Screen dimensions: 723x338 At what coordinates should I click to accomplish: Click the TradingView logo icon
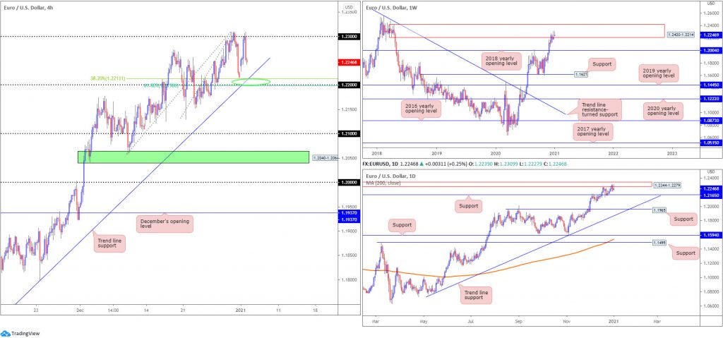coord(5,333)
